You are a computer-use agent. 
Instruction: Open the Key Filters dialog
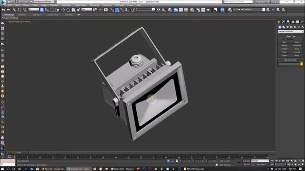262,164
